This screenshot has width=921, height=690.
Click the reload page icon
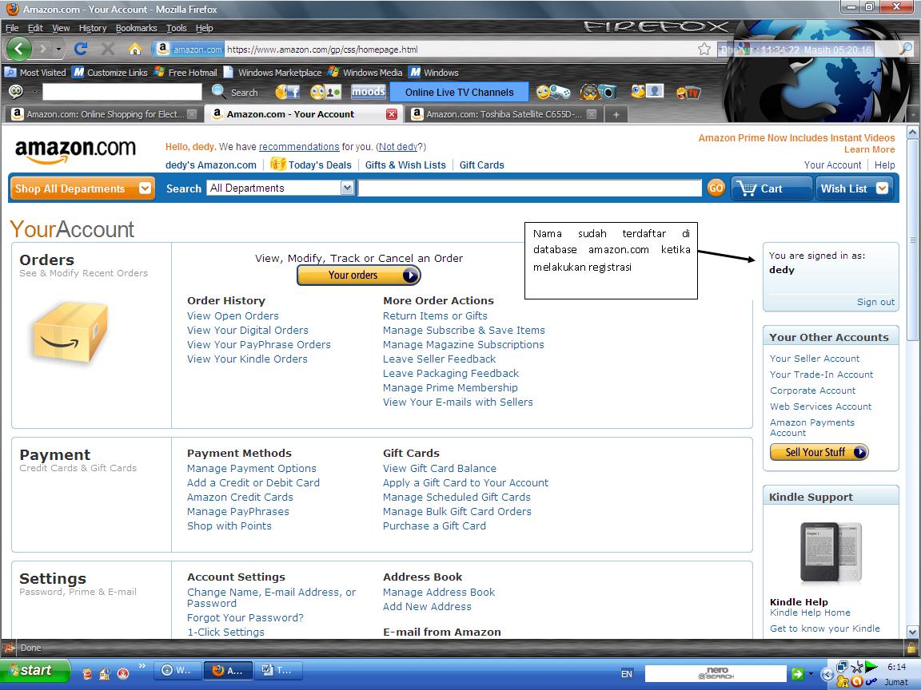click(x=81, y=49)
